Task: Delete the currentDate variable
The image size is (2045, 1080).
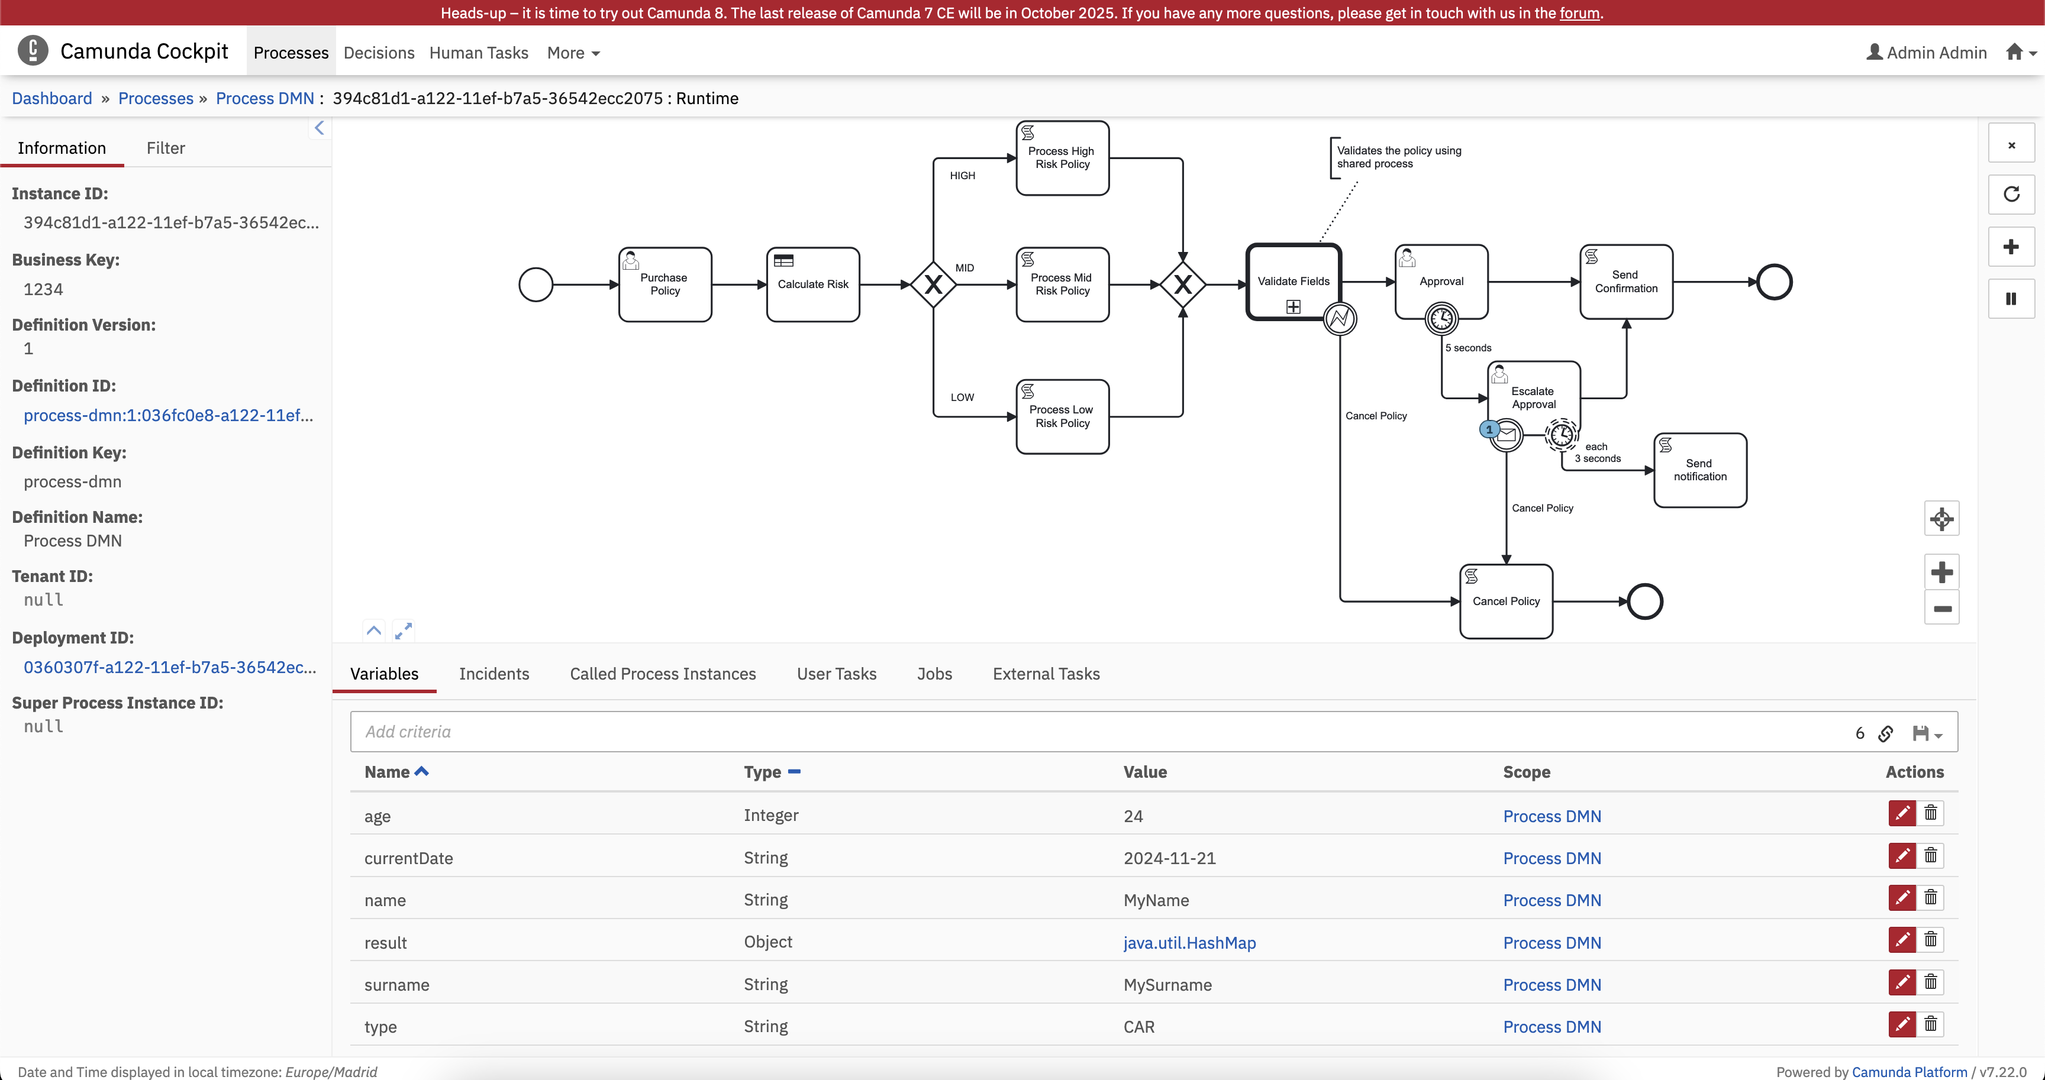Action: pos(1931,855)
